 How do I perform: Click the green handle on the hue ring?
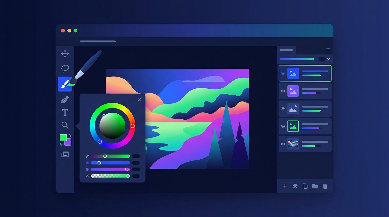(x=104, y=116)
